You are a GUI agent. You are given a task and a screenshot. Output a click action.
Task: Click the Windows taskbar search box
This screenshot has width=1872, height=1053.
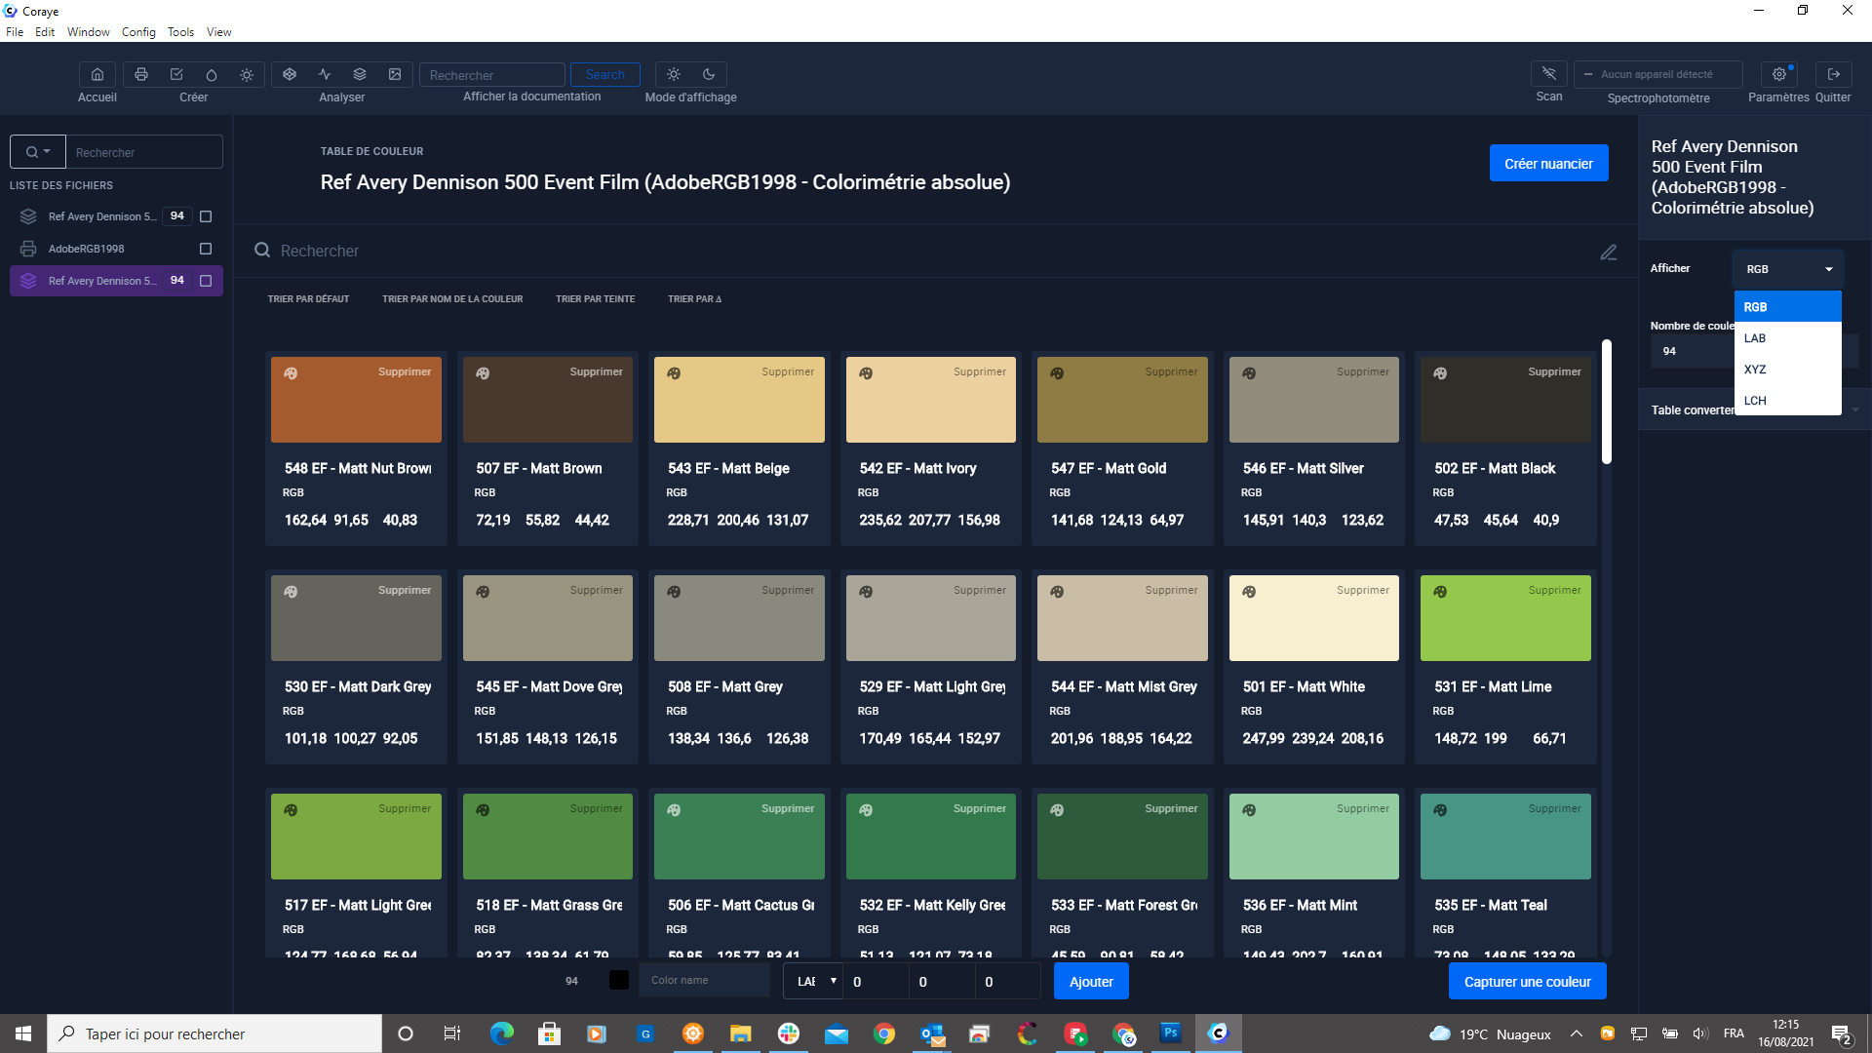pos(214,1033)
